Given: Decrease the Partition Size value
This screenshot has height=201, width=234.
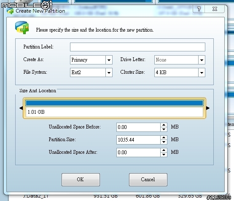Looking at the screenshot, I should pyautogui.click(x=164, y=142).
